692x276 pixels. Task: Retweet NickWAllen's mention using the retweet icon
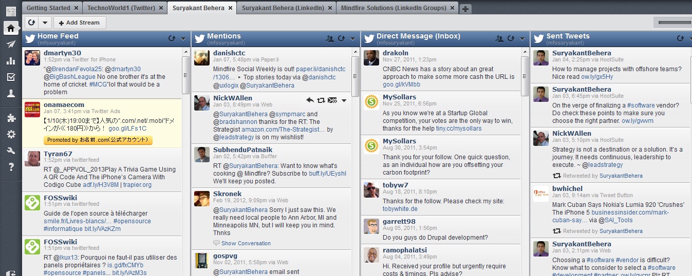321,100
